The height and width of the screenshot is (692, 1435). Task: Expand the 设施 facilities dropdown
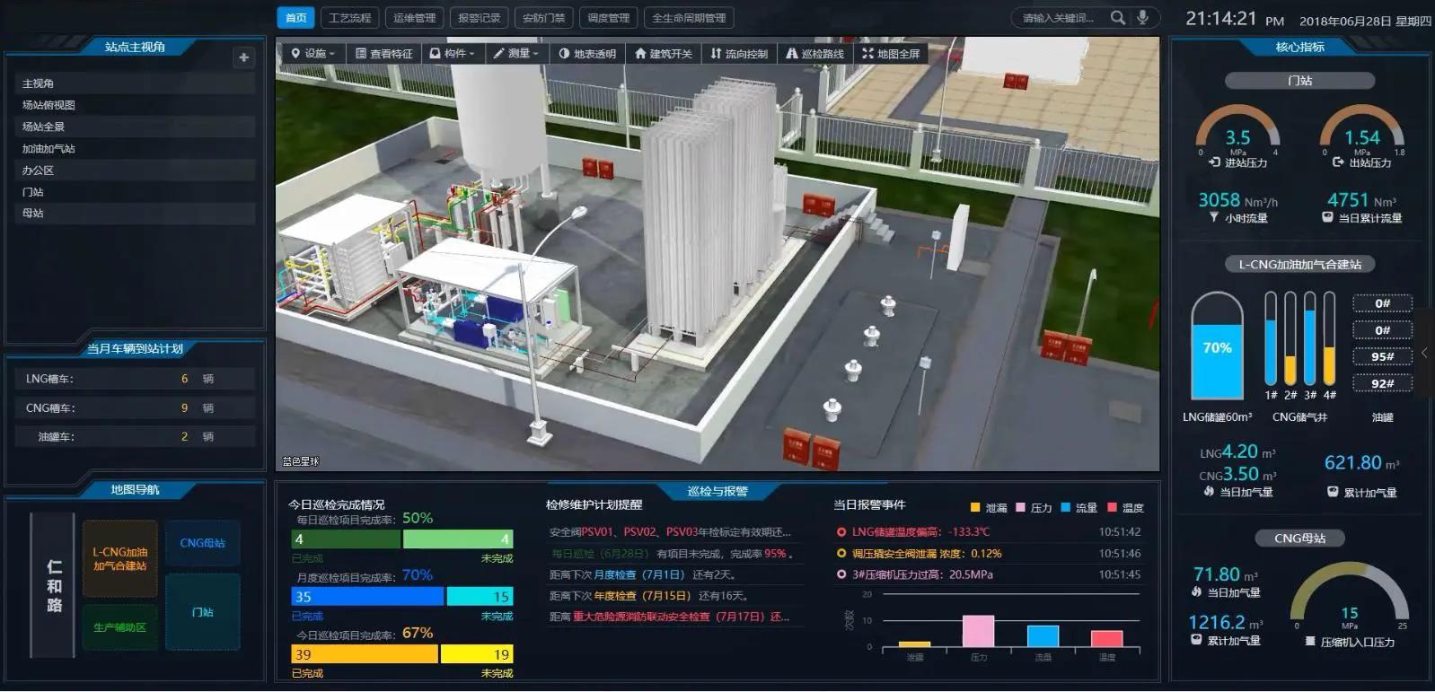pos(313,54)
